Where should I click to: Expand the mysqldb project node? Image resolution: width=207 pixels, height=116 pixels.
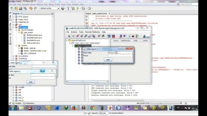pos(14,87)
